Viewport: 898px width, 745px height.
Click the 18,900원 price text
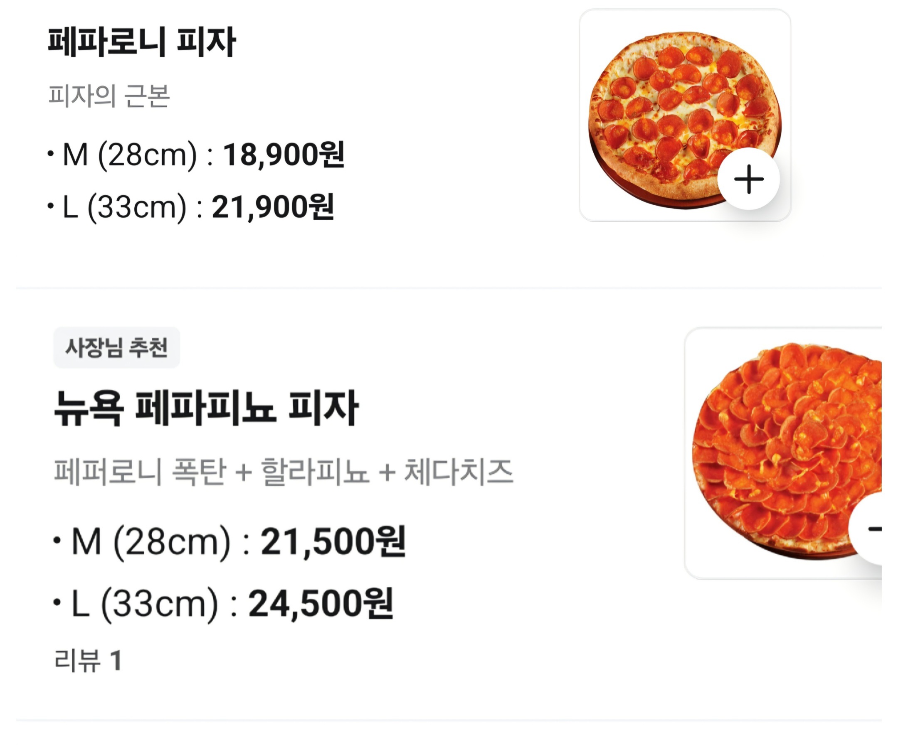point(284,155)
